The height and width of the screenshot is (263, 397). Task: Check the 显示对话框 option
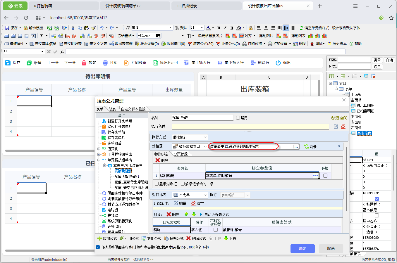click(x=157, y=184)
